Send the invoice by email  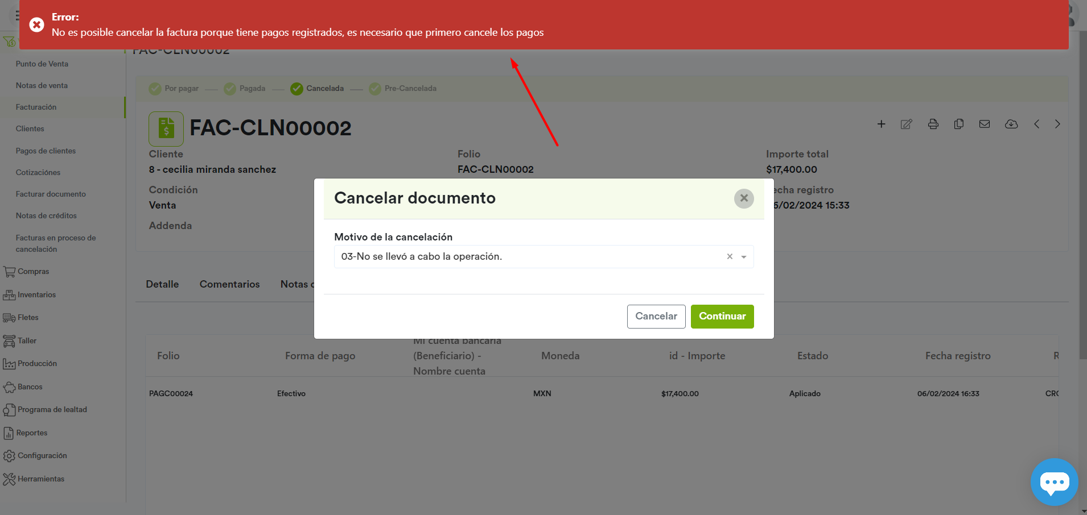(985, 124)
